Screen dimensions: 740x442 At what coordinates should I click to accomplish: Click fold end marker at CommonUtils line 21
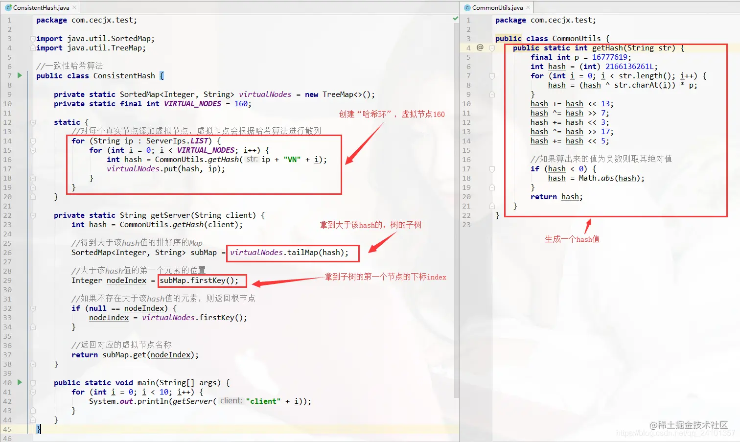tap(492, 206)
